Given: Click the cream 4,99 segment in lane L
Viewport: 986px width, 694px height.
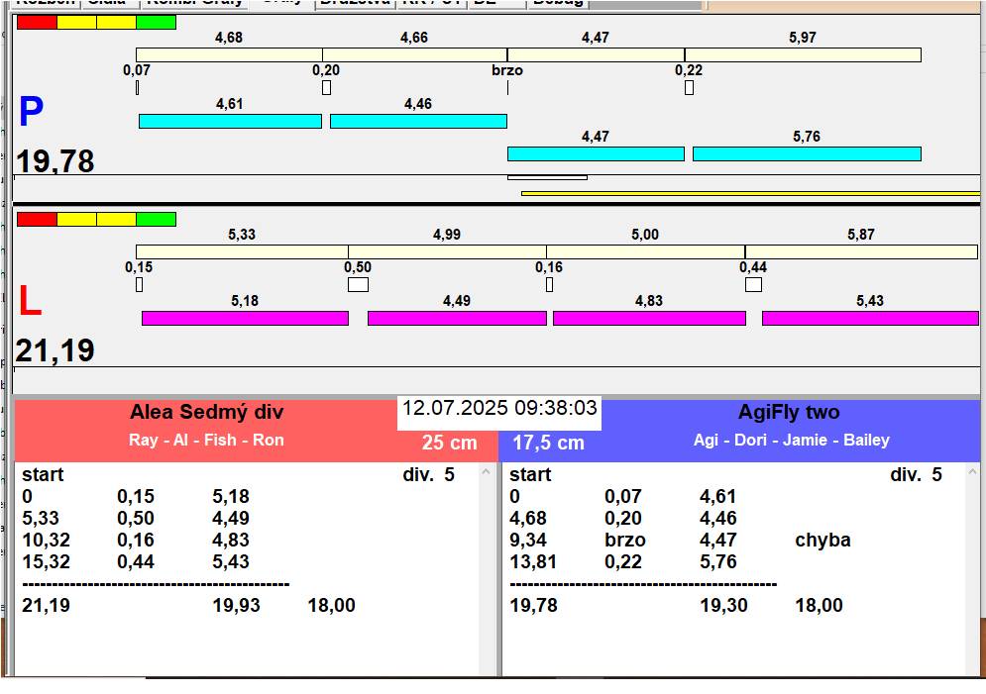Looking at the screenshot, I should (x=447, y=251).
